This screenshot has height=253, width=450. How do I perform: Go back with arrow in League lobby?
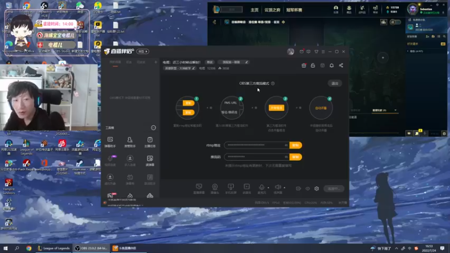[x=214, y=22]
